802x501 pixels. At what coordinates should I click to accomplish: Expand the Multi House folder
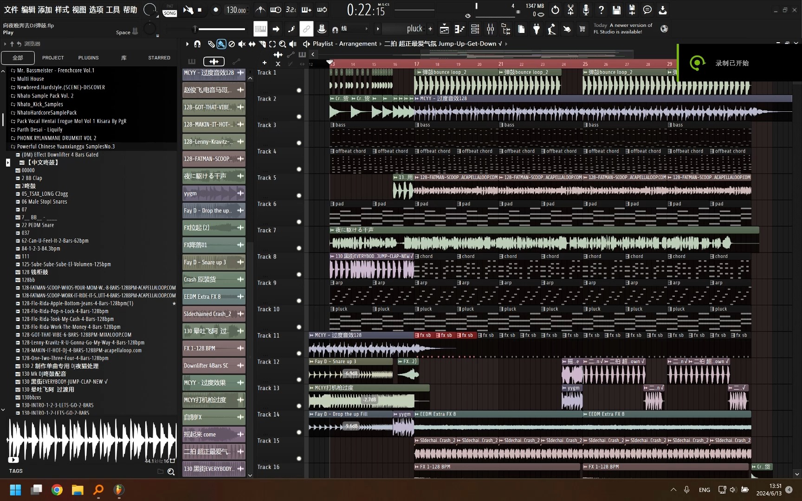30,79
